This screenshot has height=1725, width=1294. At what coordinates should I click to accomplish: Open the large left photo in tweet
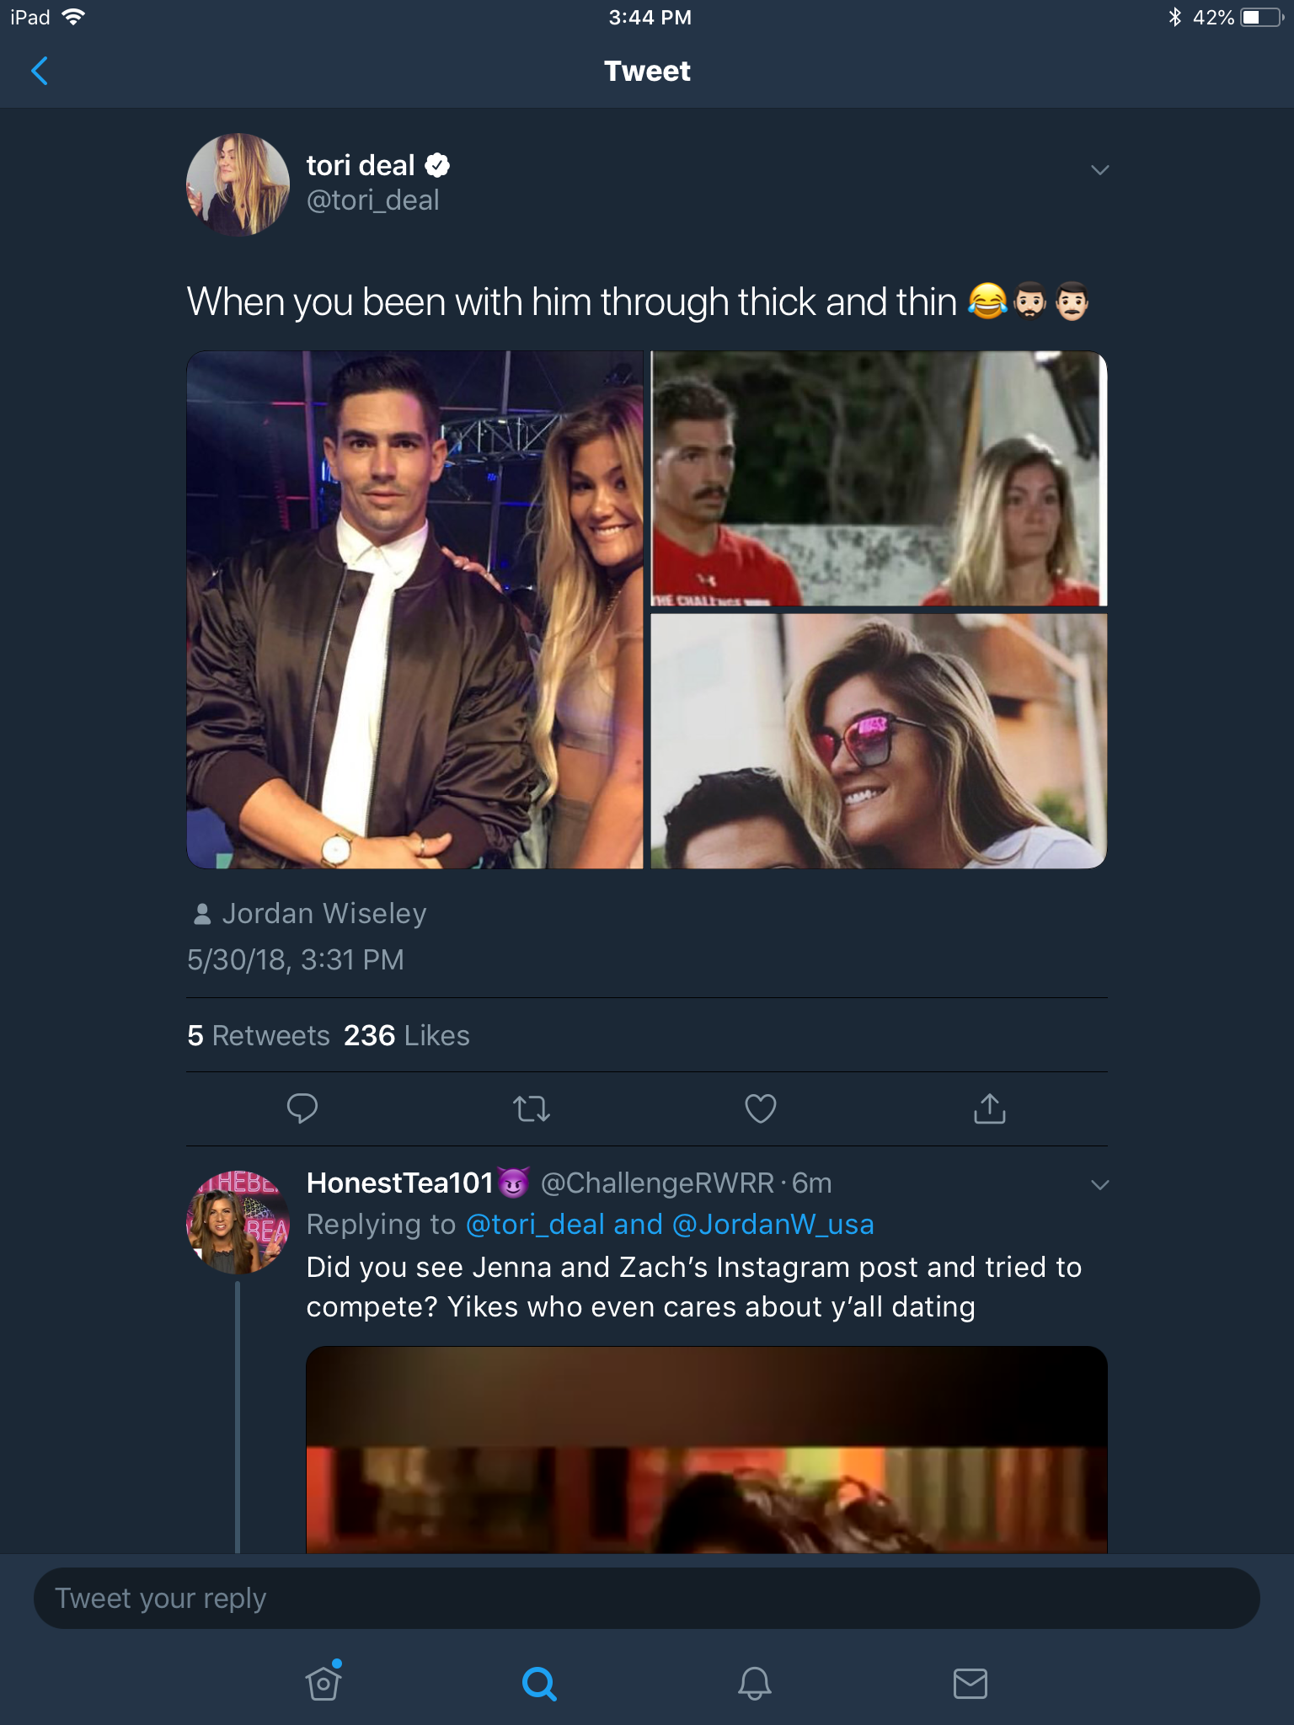tap(414, 610)
